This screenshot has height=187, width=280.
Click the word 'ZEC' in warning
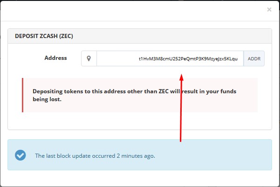pyautogui.click(x=164, y=91)
